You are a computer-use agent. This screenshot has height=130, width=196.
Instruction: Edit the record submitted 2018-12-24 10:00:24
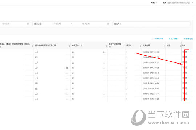point(183,83)
